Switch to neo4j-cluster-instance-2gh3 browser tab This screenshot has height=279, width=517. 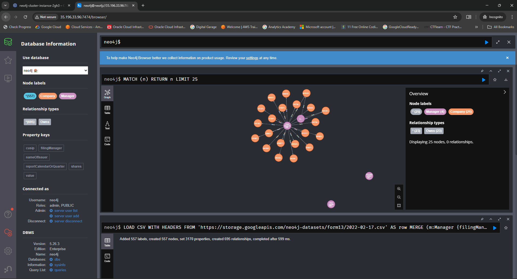(42, 5)
